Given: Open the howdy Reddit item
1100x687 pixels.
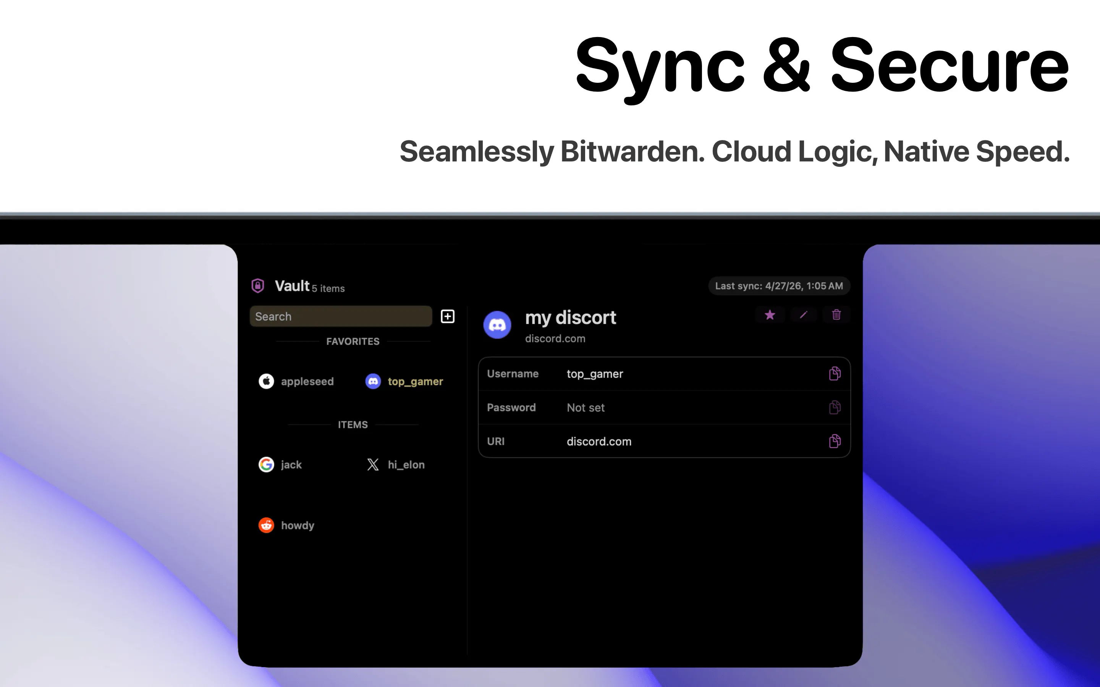Looking at the screenshot, I should [x=286, y=525].
